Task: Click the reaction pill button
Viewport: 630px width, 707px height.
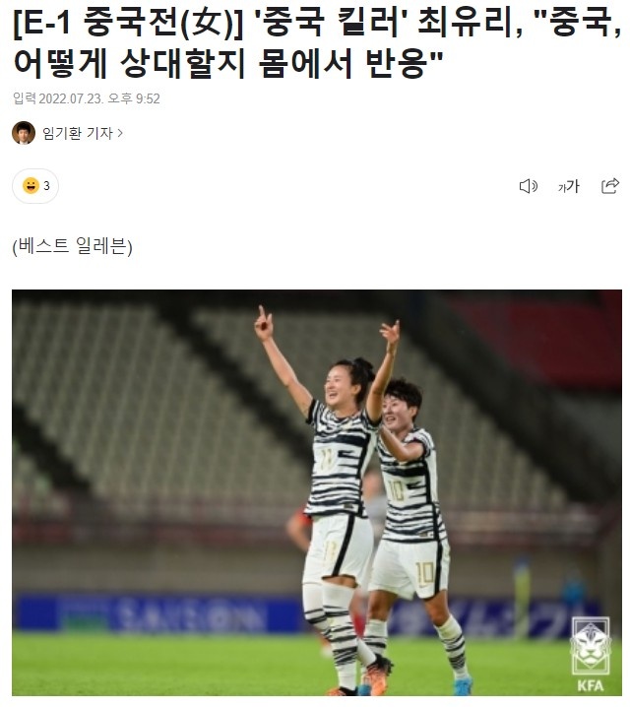Action: point(35,186)
